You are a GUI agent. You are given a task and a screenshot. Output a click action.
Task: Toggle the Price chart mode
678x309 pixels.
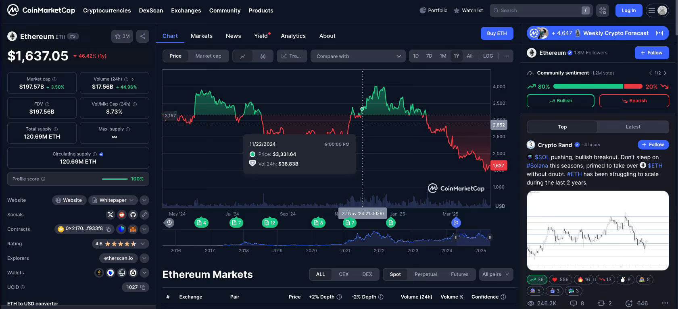point(175,56)
